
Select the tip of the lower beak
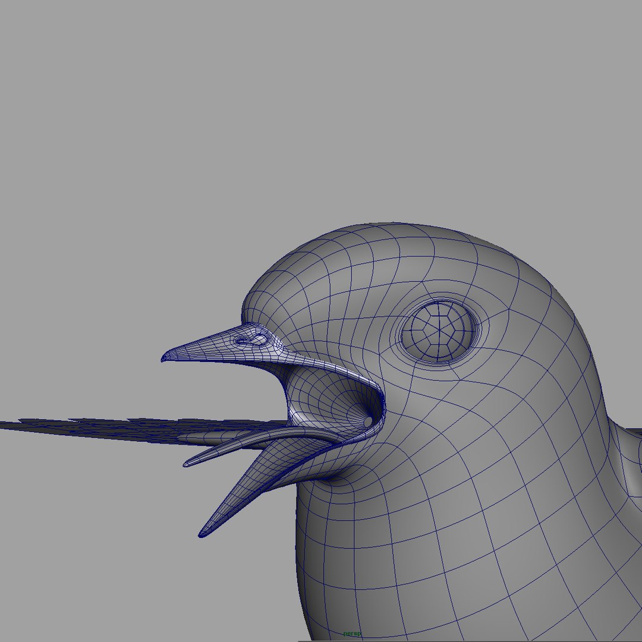pyautogui.click(x=202, y=533)
